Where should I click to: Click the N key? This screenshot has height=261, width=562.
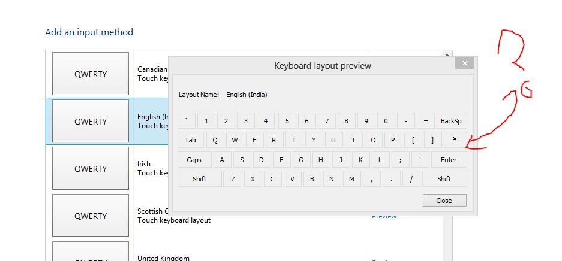[332, 179]
